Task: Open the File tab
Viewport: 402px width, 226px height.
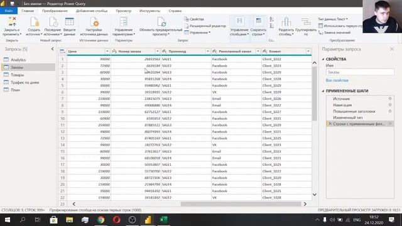Action: point(9,11)
